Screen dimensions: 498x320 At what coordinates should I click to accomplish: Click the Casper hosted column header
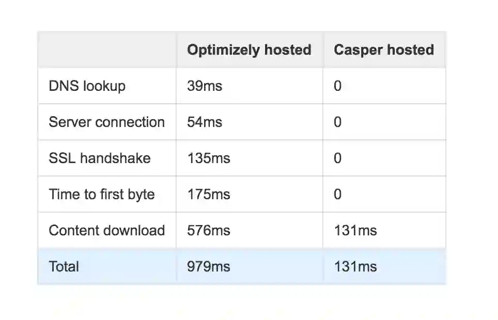pyautogui.click(x=384, y=50)
